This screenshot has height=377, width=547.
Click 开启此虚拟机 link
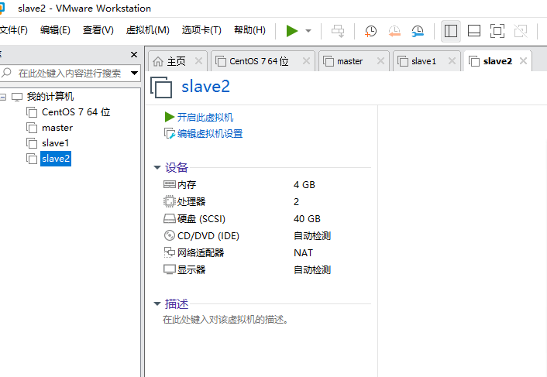coord(205,118)
